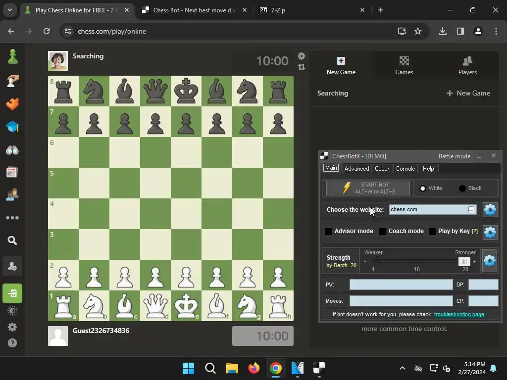Flip the board with arrows icon
Viewport: 507px width, 380px height.
pos(302,67)
